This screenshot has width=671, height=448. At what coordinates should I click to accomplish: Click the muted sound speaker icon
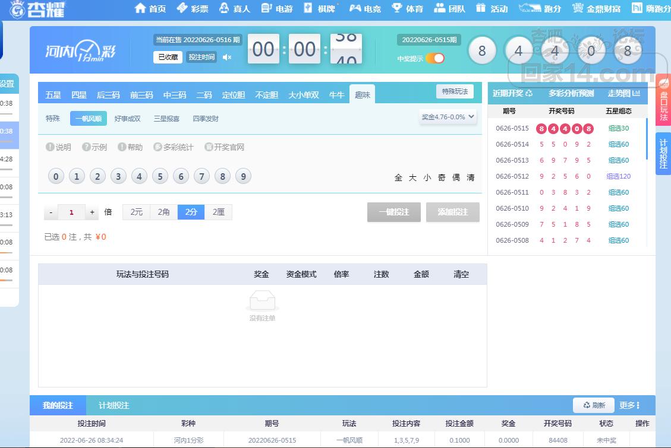[x=227, y=58]
